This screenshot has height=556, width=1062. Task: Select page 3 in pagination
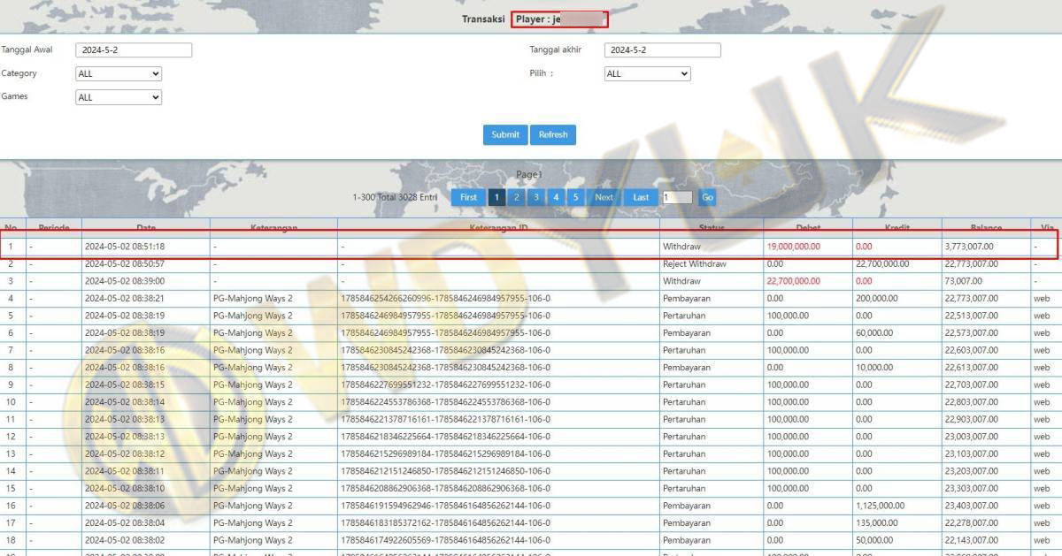(536, 197)
